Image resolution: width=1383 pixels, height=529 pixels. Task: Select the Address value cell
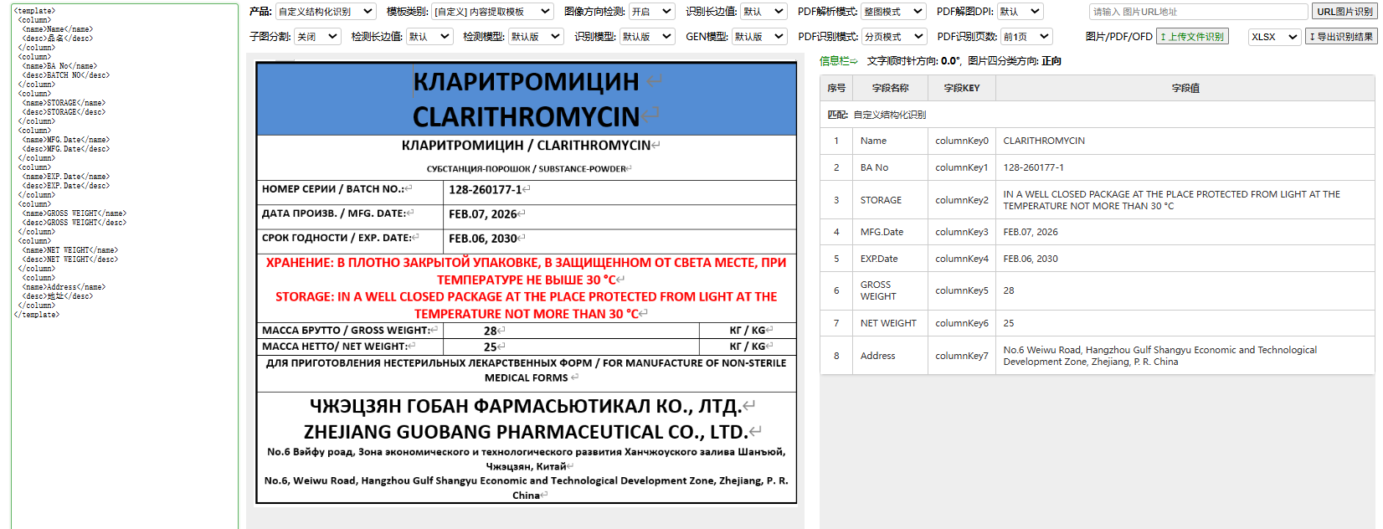[1185, 356]
